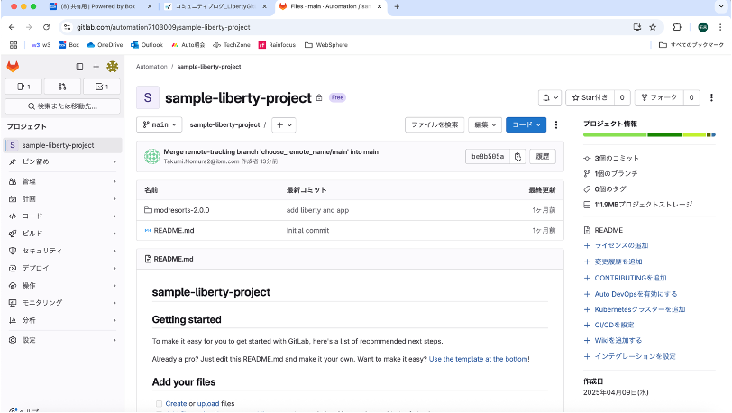732x413 pixels.
Task: Click ライセンスの追加 link
Action: (621, 245)
